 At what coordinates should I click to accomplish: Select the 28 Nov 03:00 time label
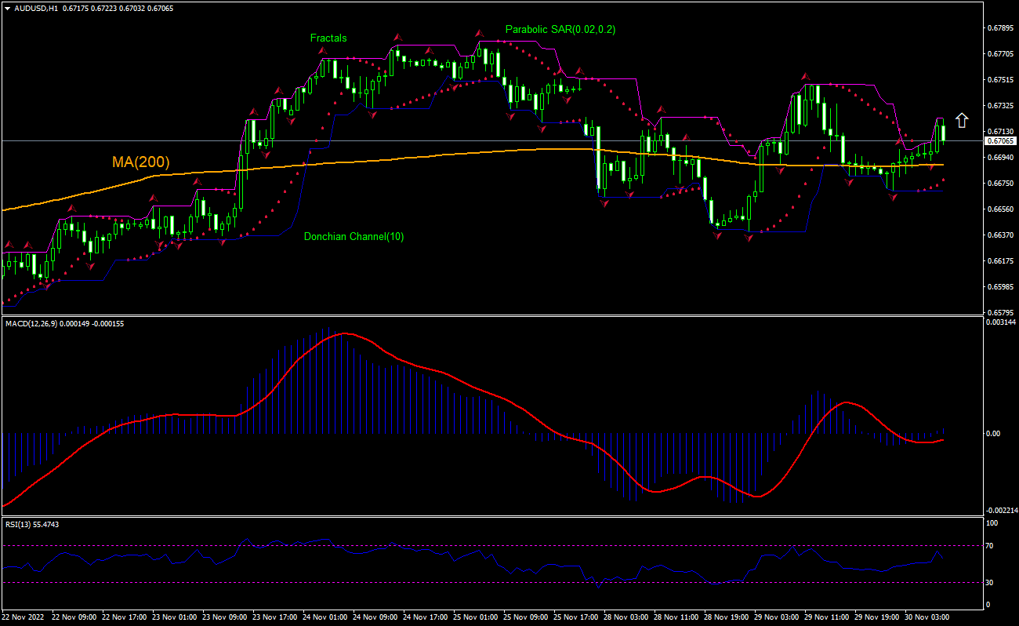(625, 617)
